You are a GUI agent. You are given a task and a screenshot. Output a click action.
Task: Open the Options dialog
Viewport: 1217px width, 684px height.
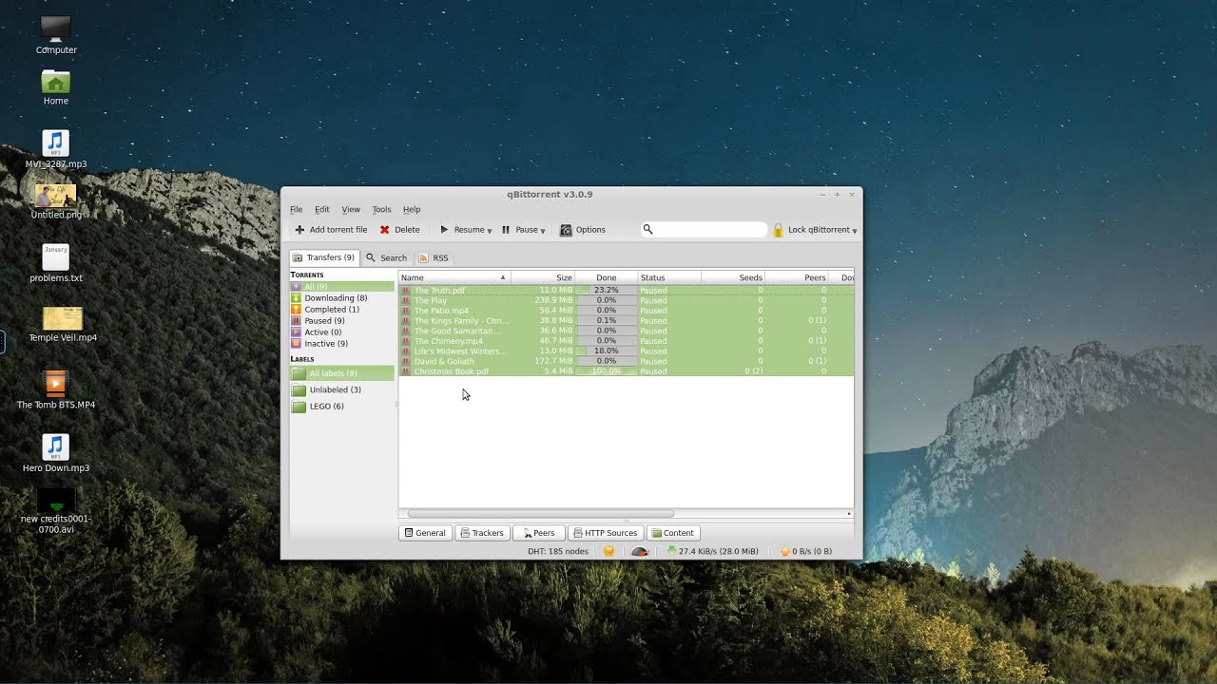pos(583,230)
